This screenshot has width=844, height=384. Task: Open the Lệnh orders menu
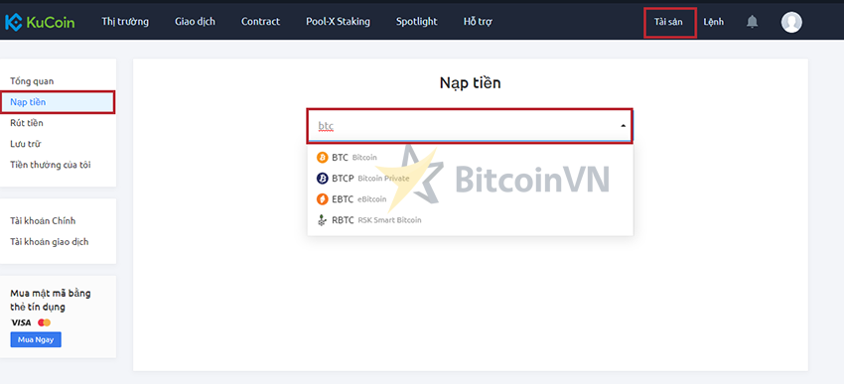coord(713,22)
